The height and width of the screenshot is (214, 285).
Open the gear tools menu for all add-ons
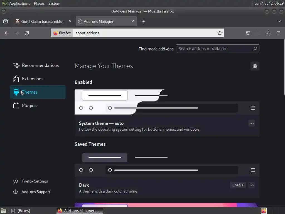tap(255, 66)
